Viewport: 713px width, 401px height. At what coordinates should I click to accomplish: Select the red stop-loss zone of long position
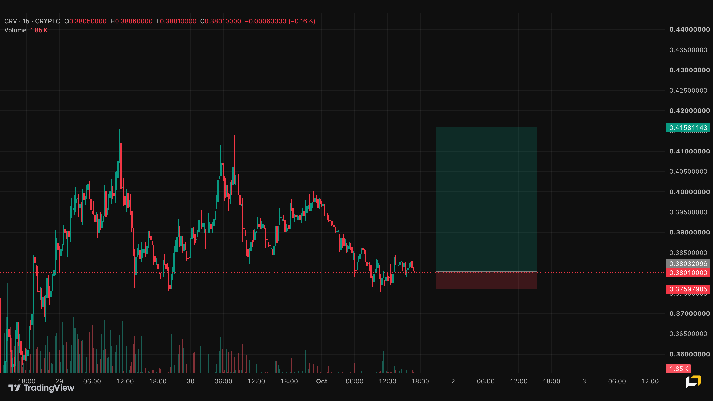click(x=486, y=281)
